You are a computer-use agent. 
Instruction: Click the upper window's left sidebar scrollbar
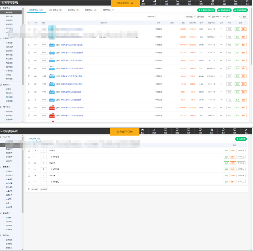[23, 57]
